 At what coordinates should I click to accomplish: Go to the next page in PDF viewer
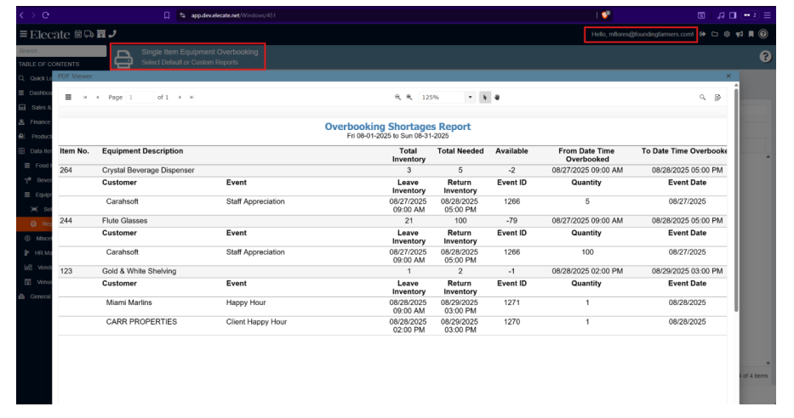point(180,97)
